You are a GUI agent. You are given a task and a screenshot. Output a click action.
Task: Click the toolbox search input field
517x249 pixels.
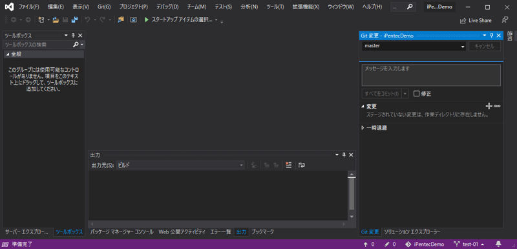38,45
